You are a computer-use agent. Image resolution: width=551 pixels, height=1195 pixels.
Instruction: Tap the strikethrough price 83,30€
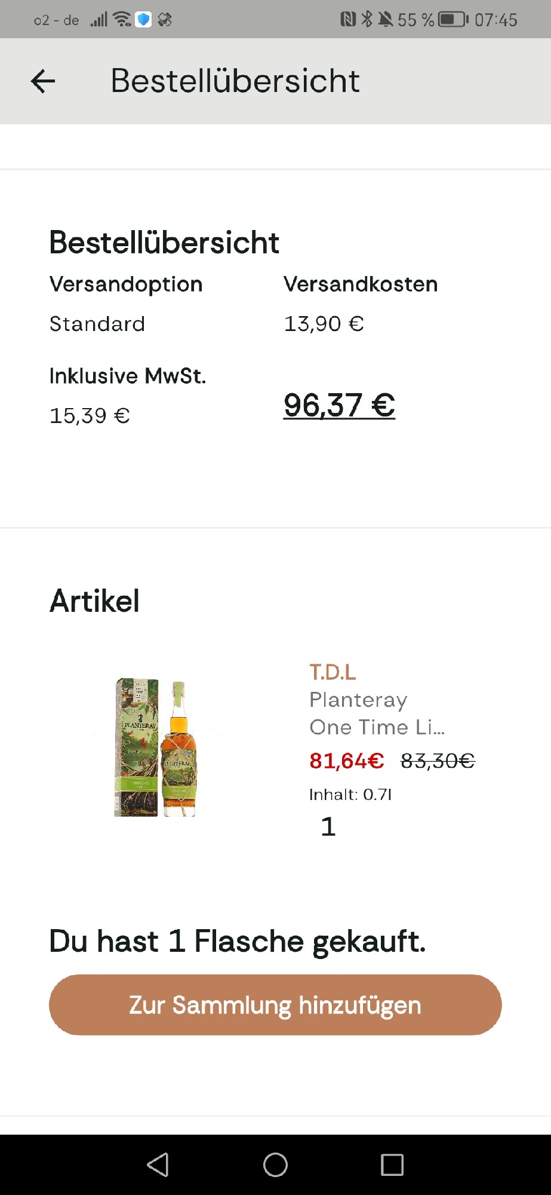(438, 761)
